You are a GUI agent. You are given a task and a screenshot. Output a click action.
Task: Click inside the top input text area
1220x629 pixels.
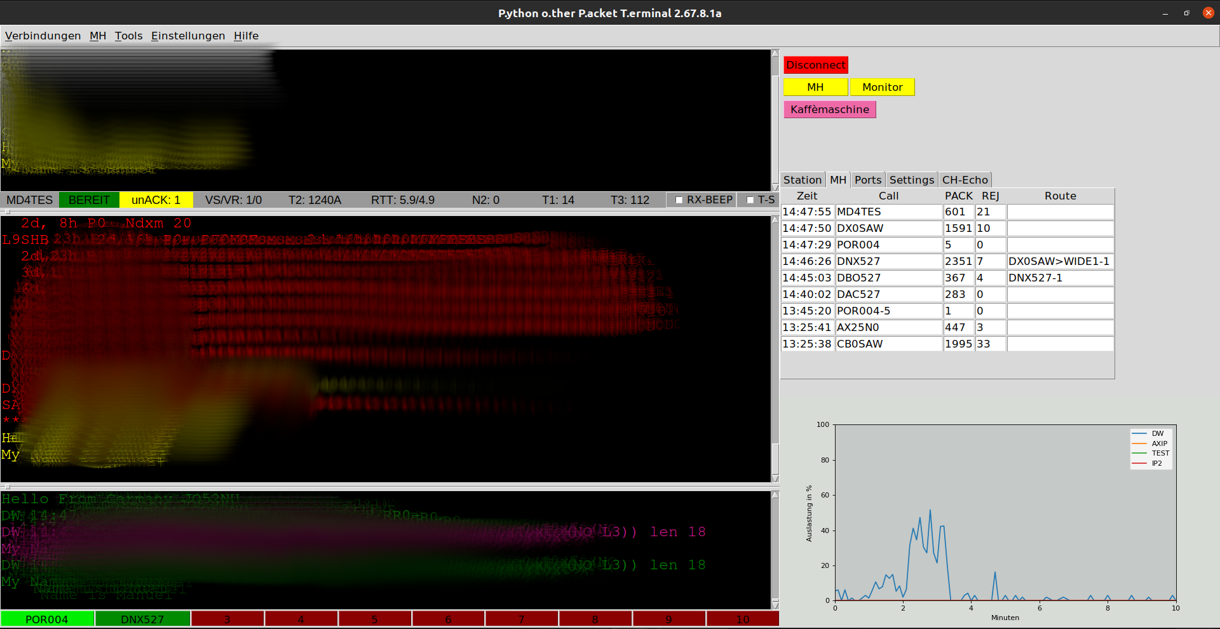click(386, 119)
